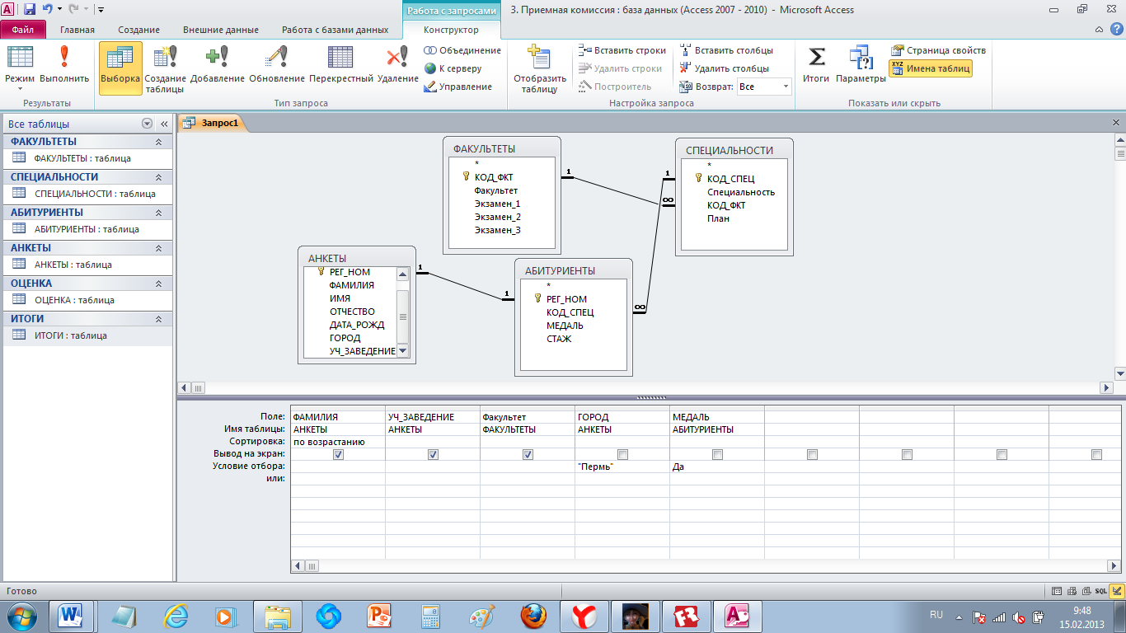This screenshot has width=1126, height=633.
Task: Check display box for ГОРОД column
Action: (x=622, y=454)
